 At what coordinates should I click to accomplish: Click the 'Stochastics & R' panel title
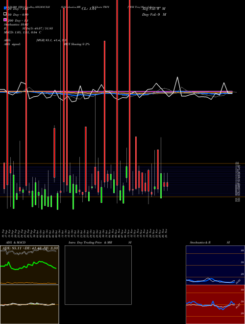[x=200, y=243]
